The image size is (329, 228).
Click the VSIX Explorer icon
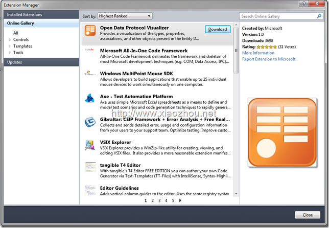click(90, 145)
